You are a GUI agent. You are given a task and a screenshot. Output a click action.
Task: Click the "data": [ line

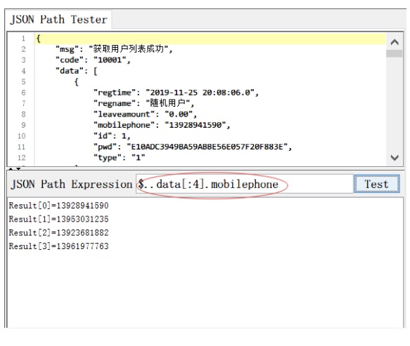pyautogui.click(x=77, y=71)
